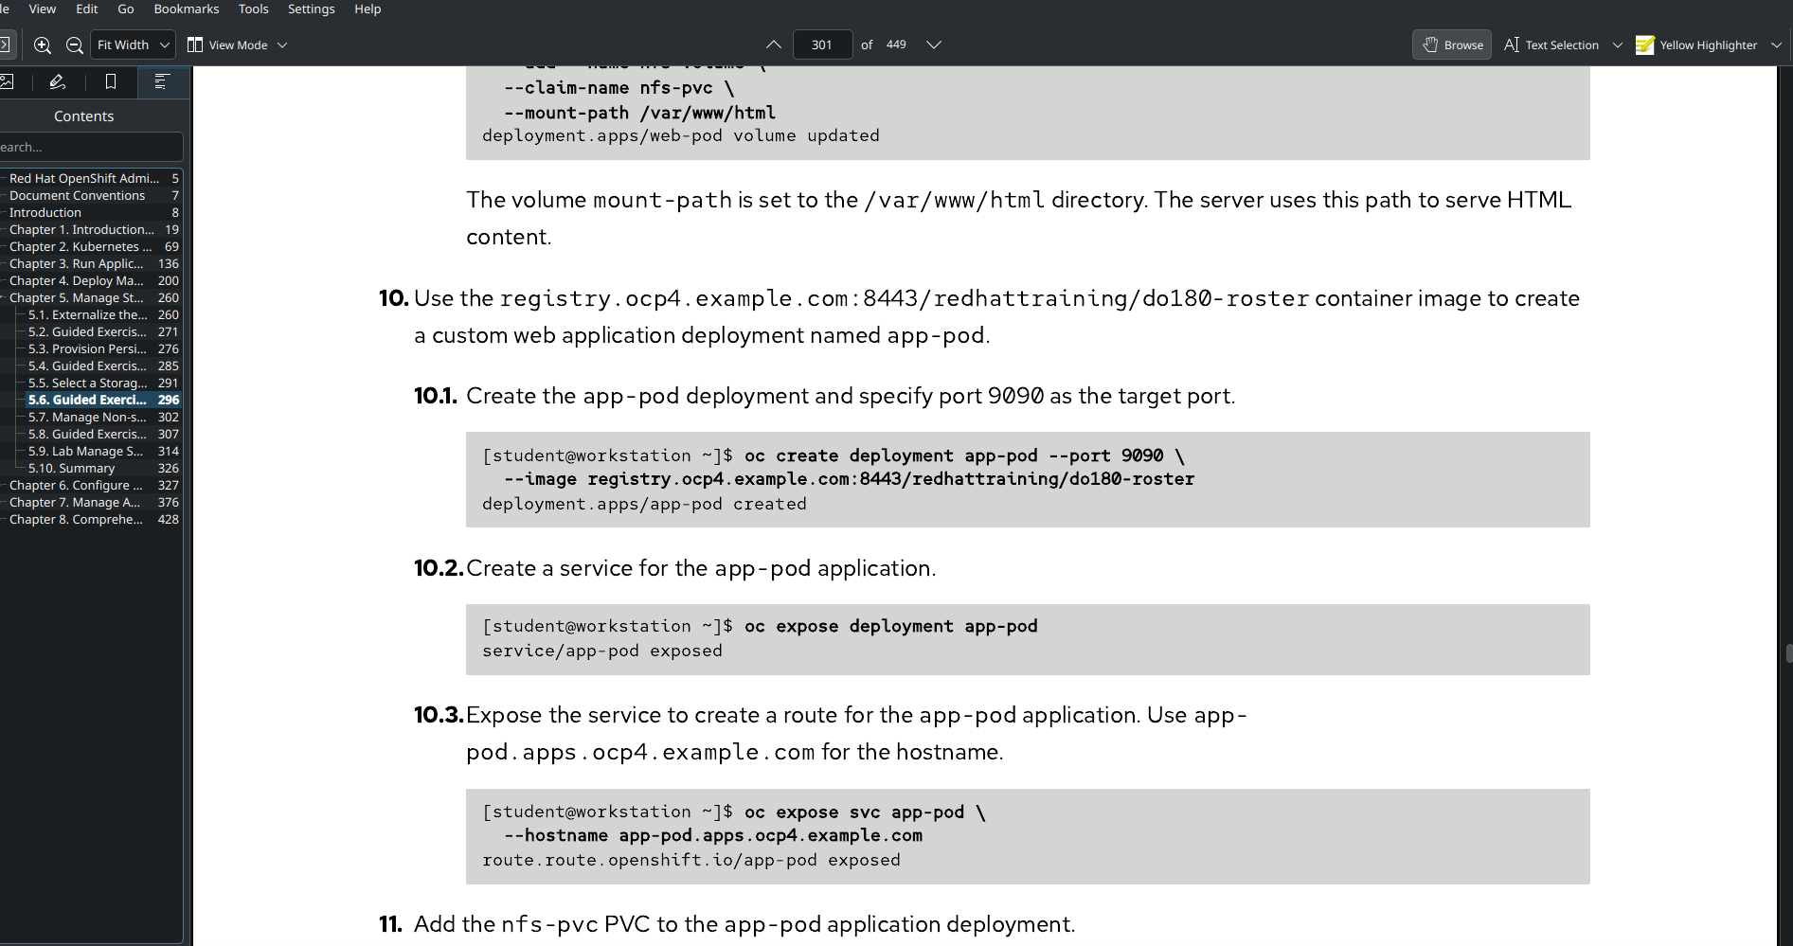Open the Yellow Highlighter options arrow
Image resolution: width=1793 pixels, height=946 pixels.
coord(1776,45)
